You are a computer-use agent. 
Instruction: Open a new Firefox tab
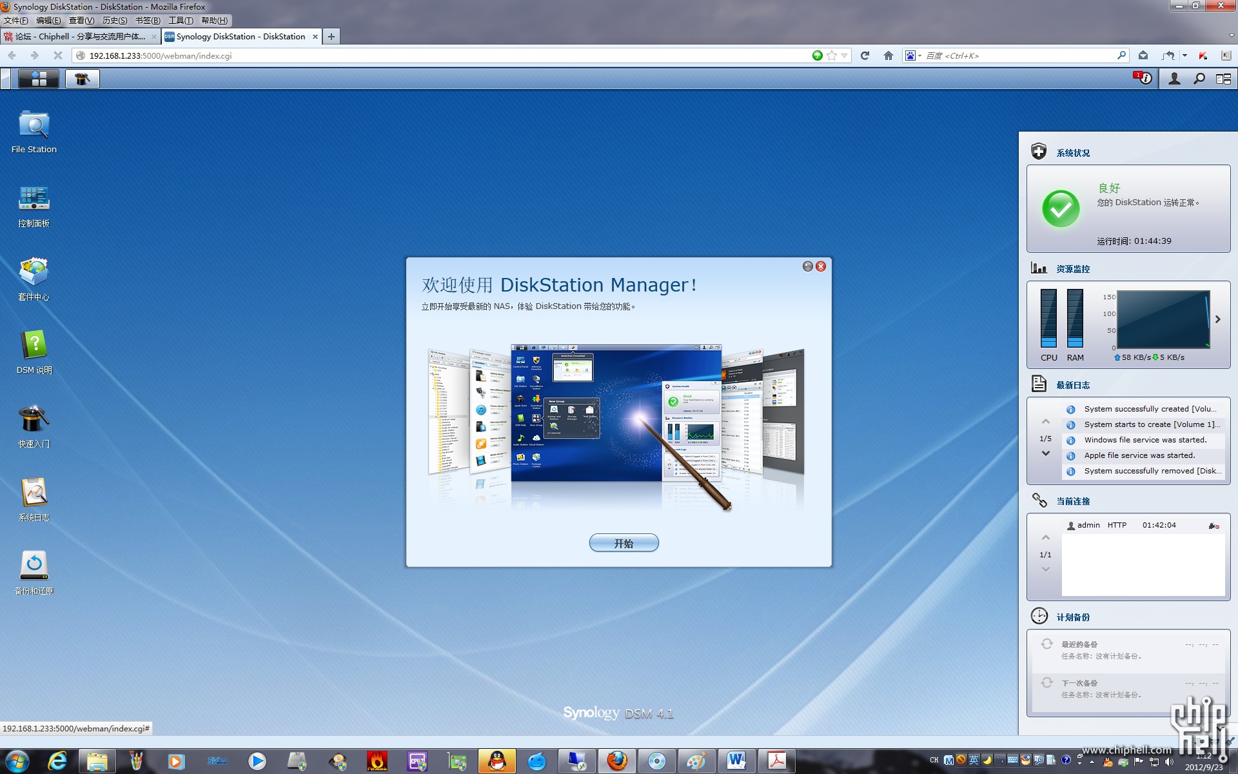click(x=331, y=37)
